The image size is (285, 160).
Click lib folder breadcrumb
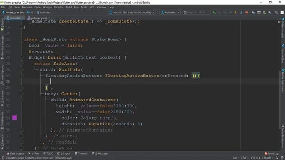(30, 12)
